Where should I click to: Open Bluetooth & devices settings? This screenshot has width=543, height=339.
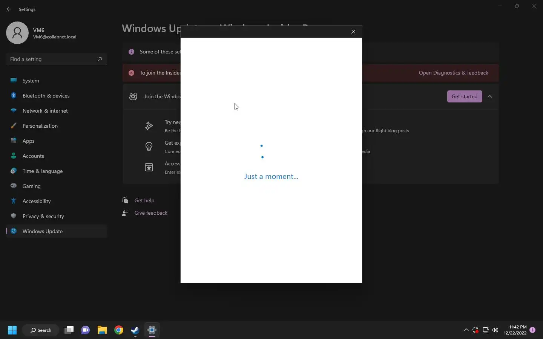pos(57,96)
